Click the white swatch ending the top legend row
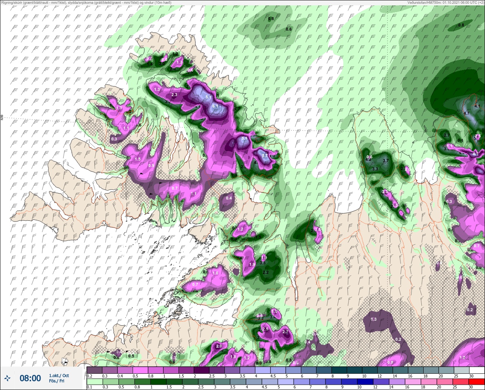The width and height of the screenshot is (485, 390). (477, 370)
